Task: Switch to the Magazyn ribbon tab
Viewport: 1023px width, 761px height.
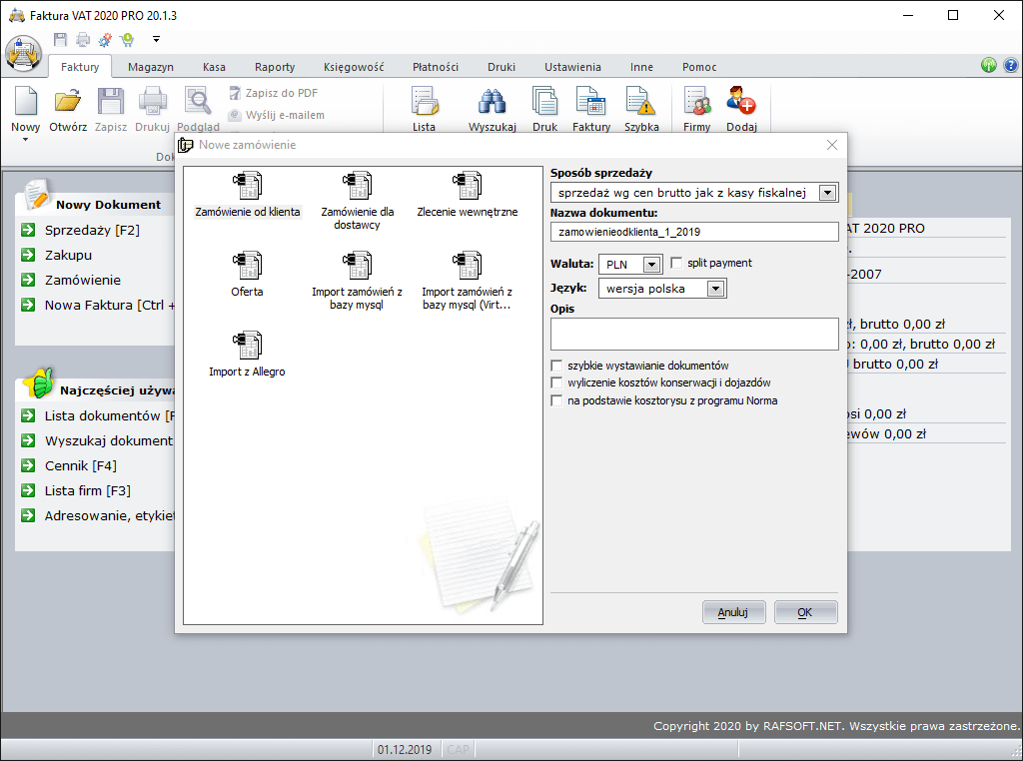Action: tap(150, 67)
